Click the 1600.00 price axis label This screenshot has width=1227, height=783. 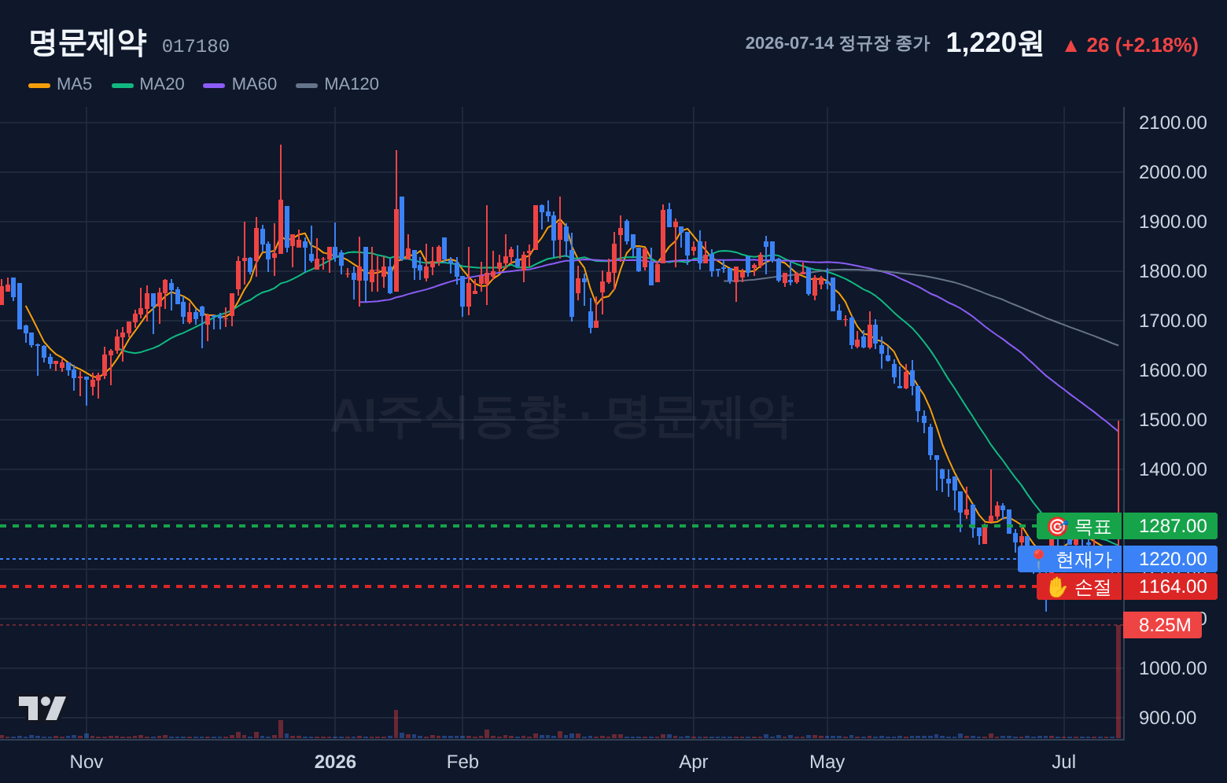[x=1173, y=370]
